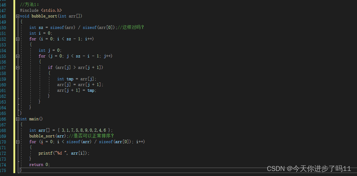The width and height of the screenshot is (357, 176).
Task: Click the bubble_sort(arr); call in main
Action: [x=48, y=136]
